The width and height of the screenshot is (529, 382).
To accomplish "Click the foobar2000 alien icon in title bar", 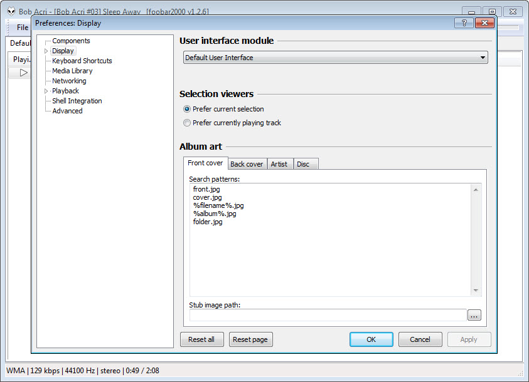I will point(11,12).
